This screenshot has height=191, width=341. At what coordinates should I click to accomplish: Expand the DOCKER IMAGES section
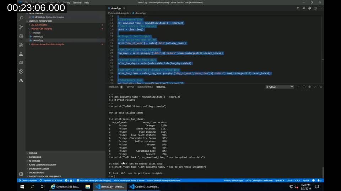point(37,173)
